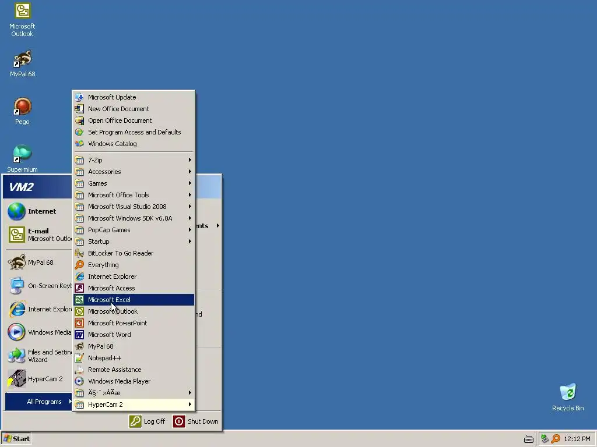The height and width of the screenshot is (447, 597).
Task: Click the on-screen keyboard icon in taskbar
Action: [x=528, y=439]
